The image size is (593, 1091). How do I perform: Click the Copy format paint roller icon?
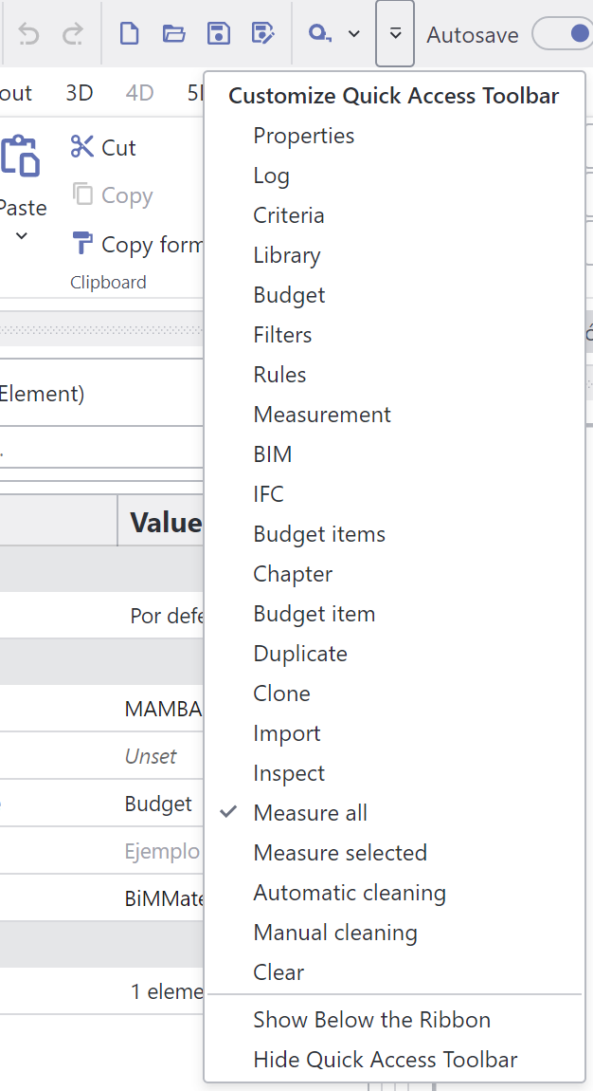(81, 244)
